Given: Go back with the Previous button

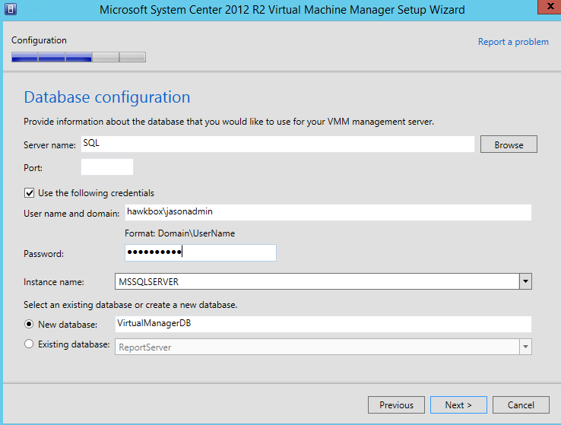Looking at the screenshot, I should click(396, 405).
